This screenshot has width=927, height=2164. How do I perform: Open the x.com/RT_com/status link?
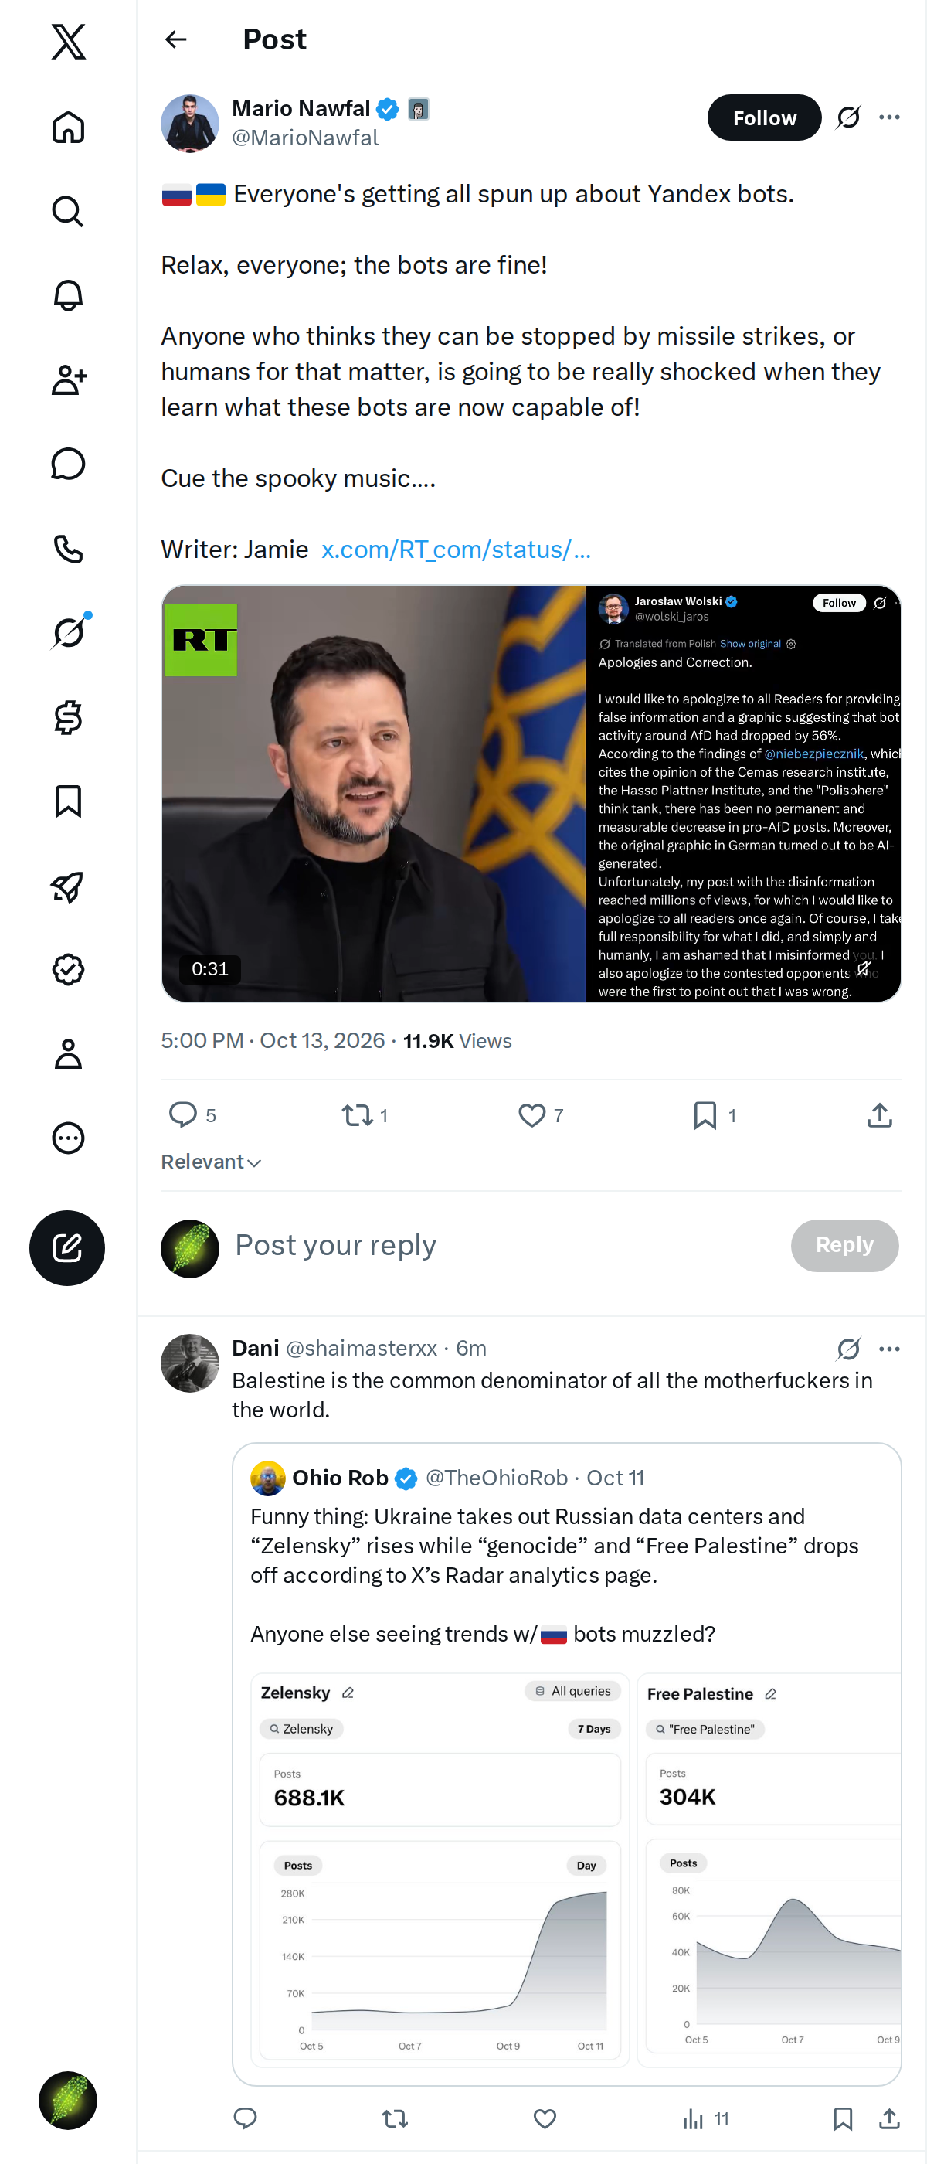point(456,550)
